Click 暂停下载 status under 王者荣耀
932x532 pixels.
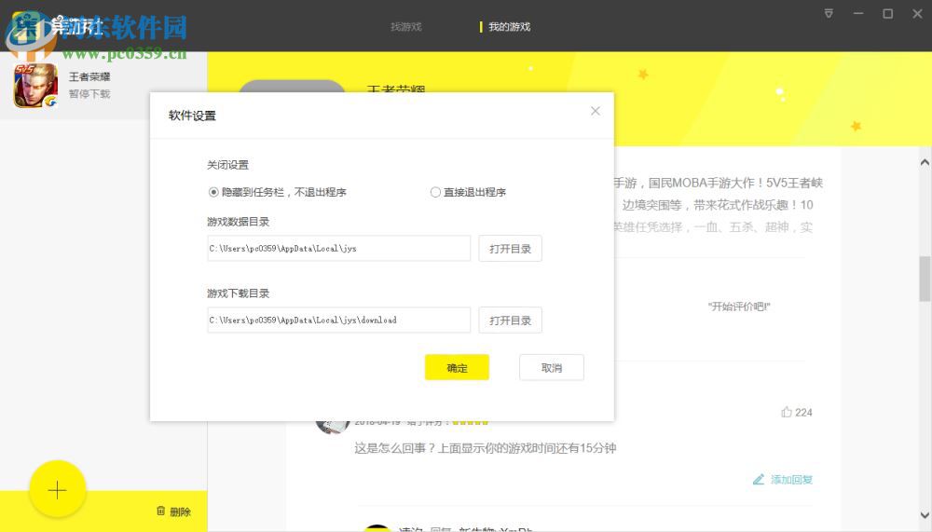[x=89, y=94]
